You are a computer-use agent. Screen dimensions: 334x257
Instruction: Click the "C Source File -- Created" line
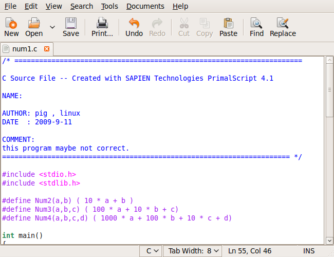[x=138, y=78]
